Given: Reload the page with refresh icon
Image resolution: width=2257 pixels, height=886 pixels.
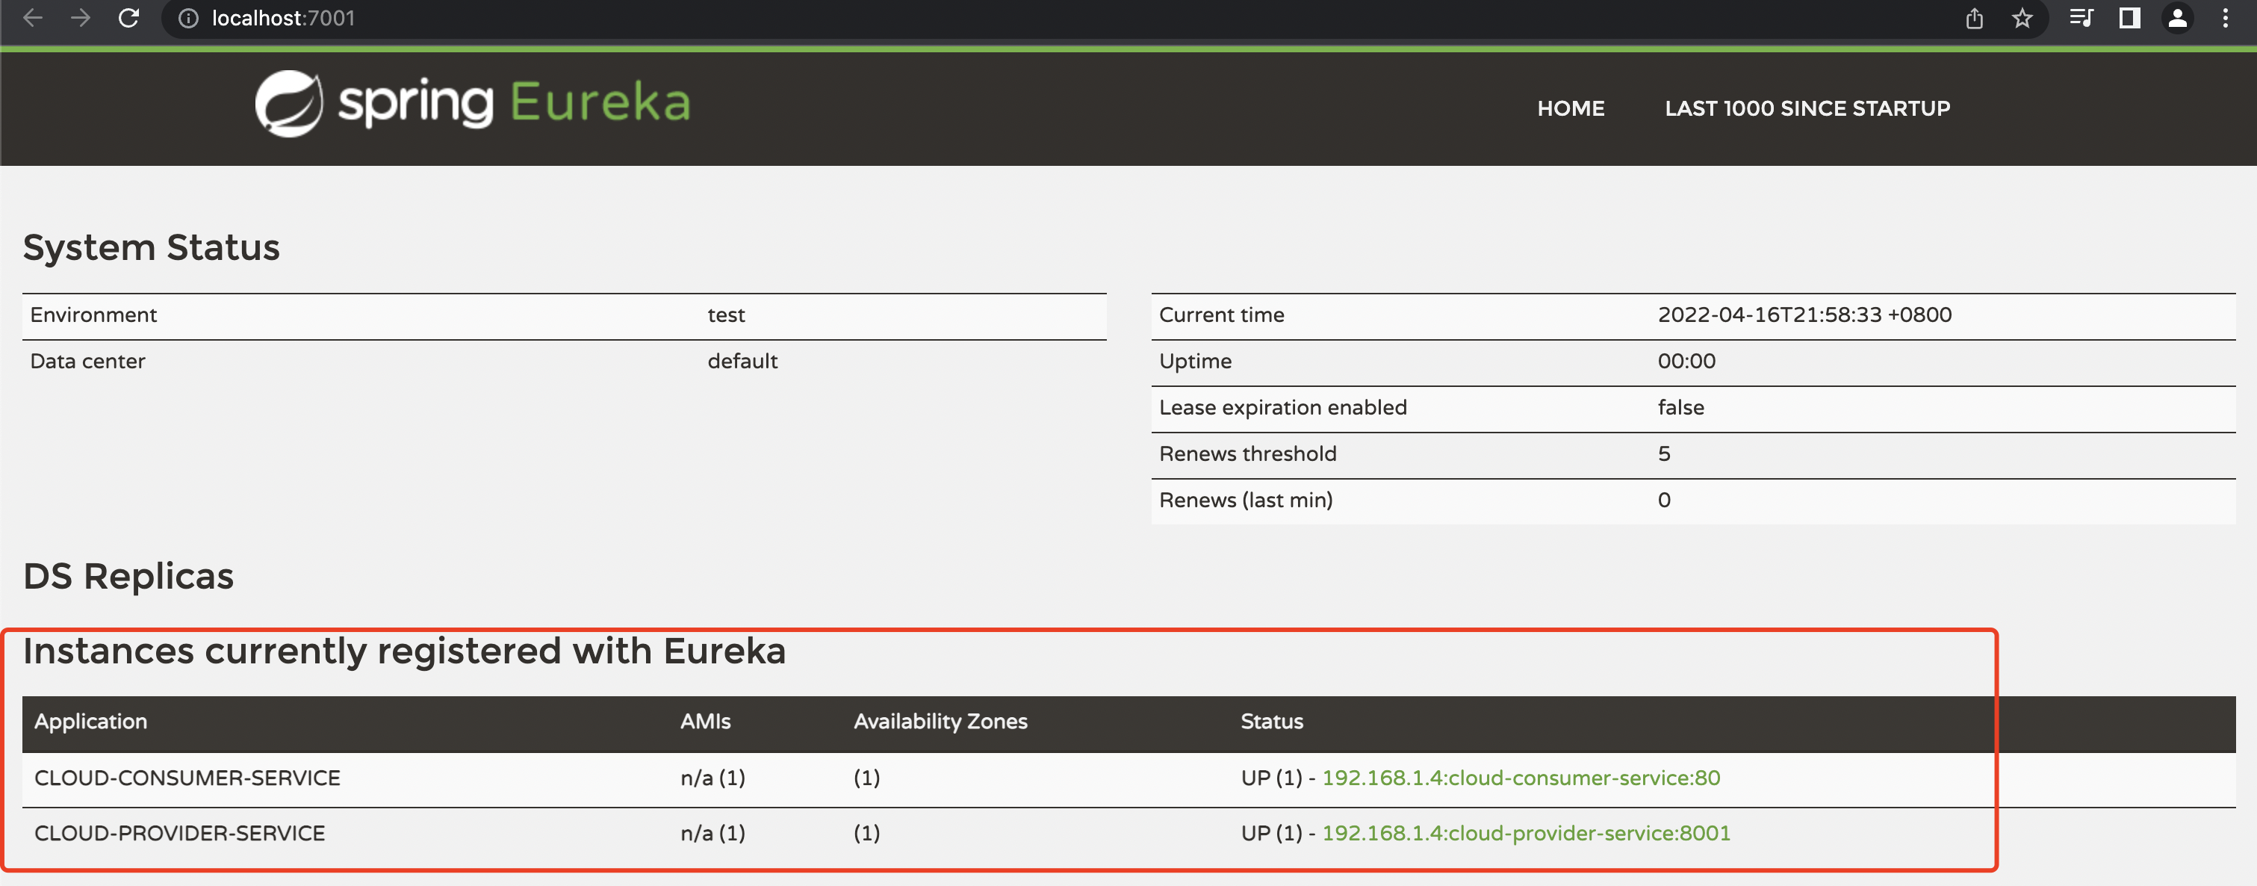Looking at the screenshot, I should pos(128,17).
